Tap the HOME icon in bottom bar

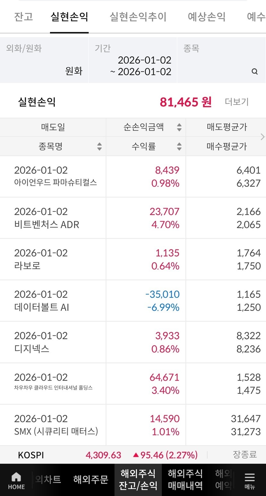[16, 481]
